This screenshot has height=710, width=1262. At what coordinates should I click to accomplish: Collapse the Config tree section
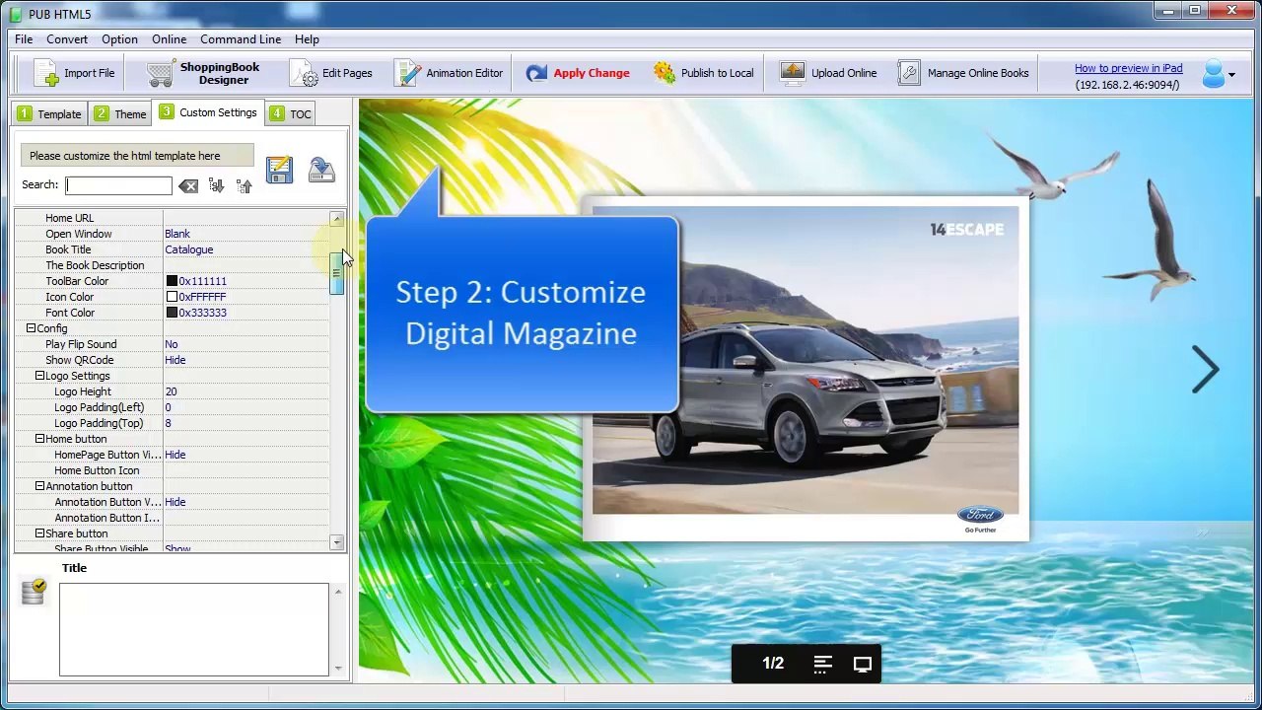click(31, 328)
